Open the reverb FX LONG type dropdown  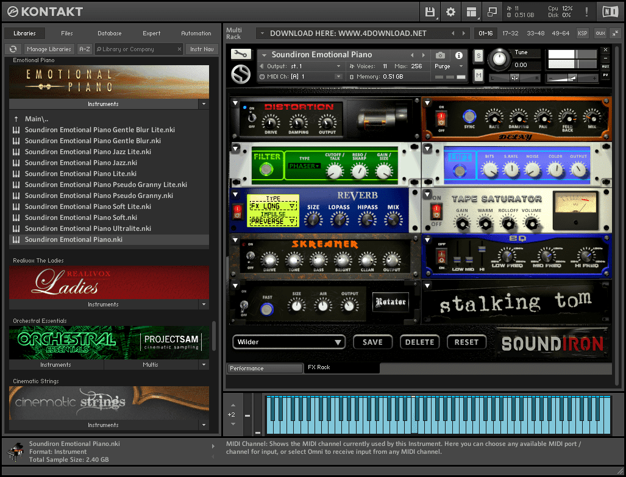point(272,206)
